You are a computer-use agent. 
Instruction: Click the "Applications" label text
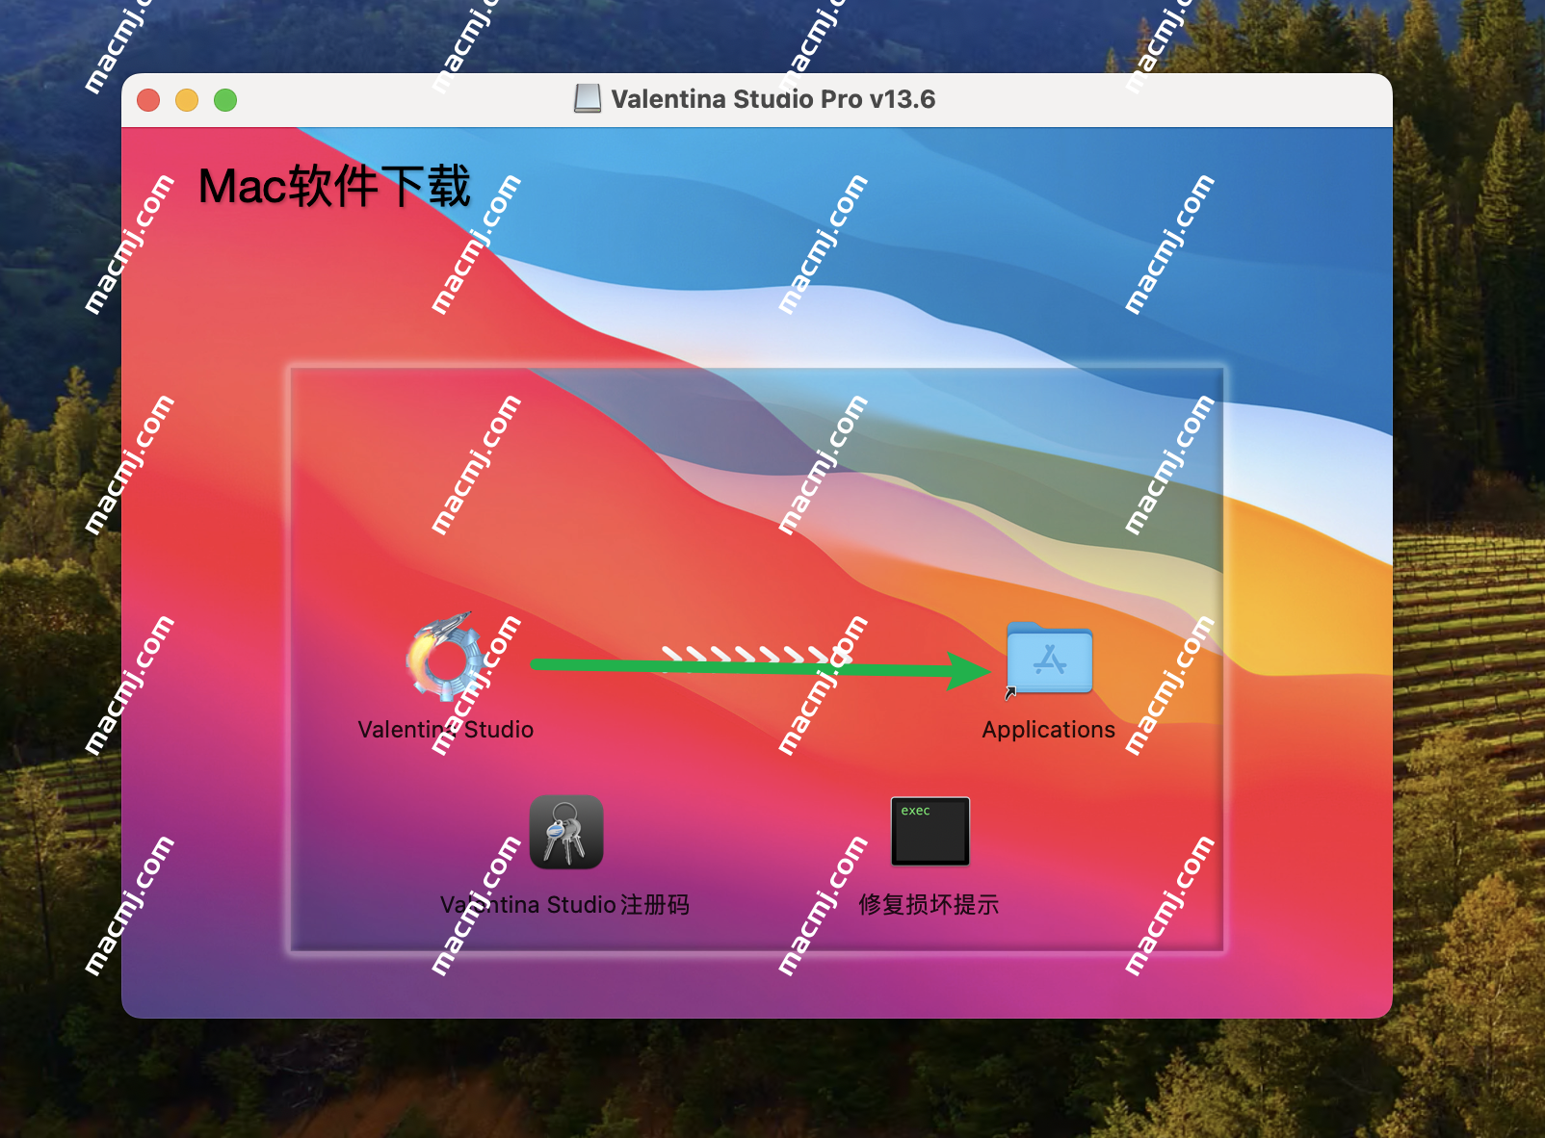[x=1048, y=730]
